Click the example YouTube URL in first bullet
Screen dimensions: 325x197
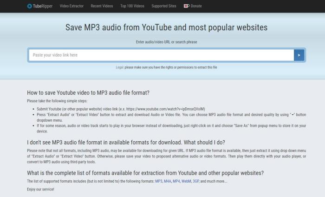(166, 109)
